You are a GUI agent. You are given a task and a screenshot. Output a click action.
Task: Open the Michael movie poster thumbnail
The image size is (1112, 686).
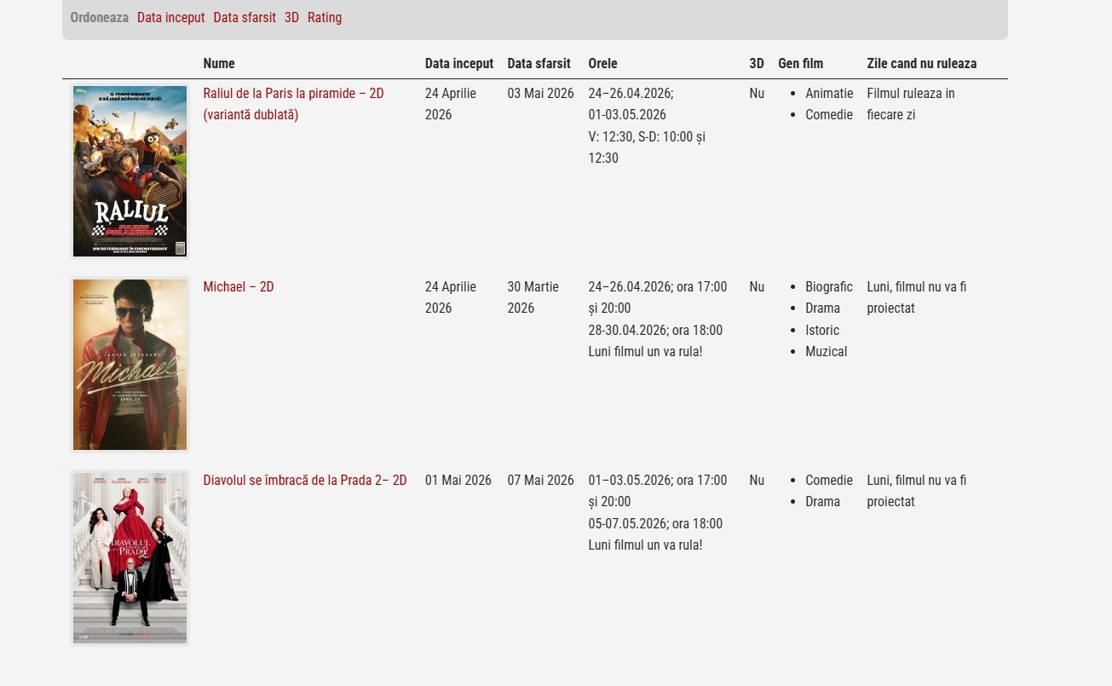[x=130, y=364]
